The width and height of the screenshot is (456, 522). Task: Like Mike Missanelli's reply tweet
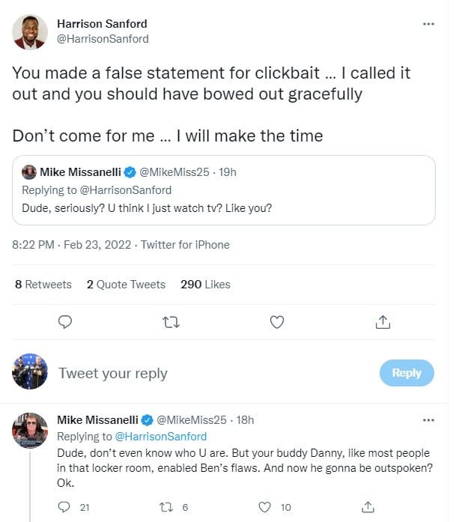click(264, 507)
